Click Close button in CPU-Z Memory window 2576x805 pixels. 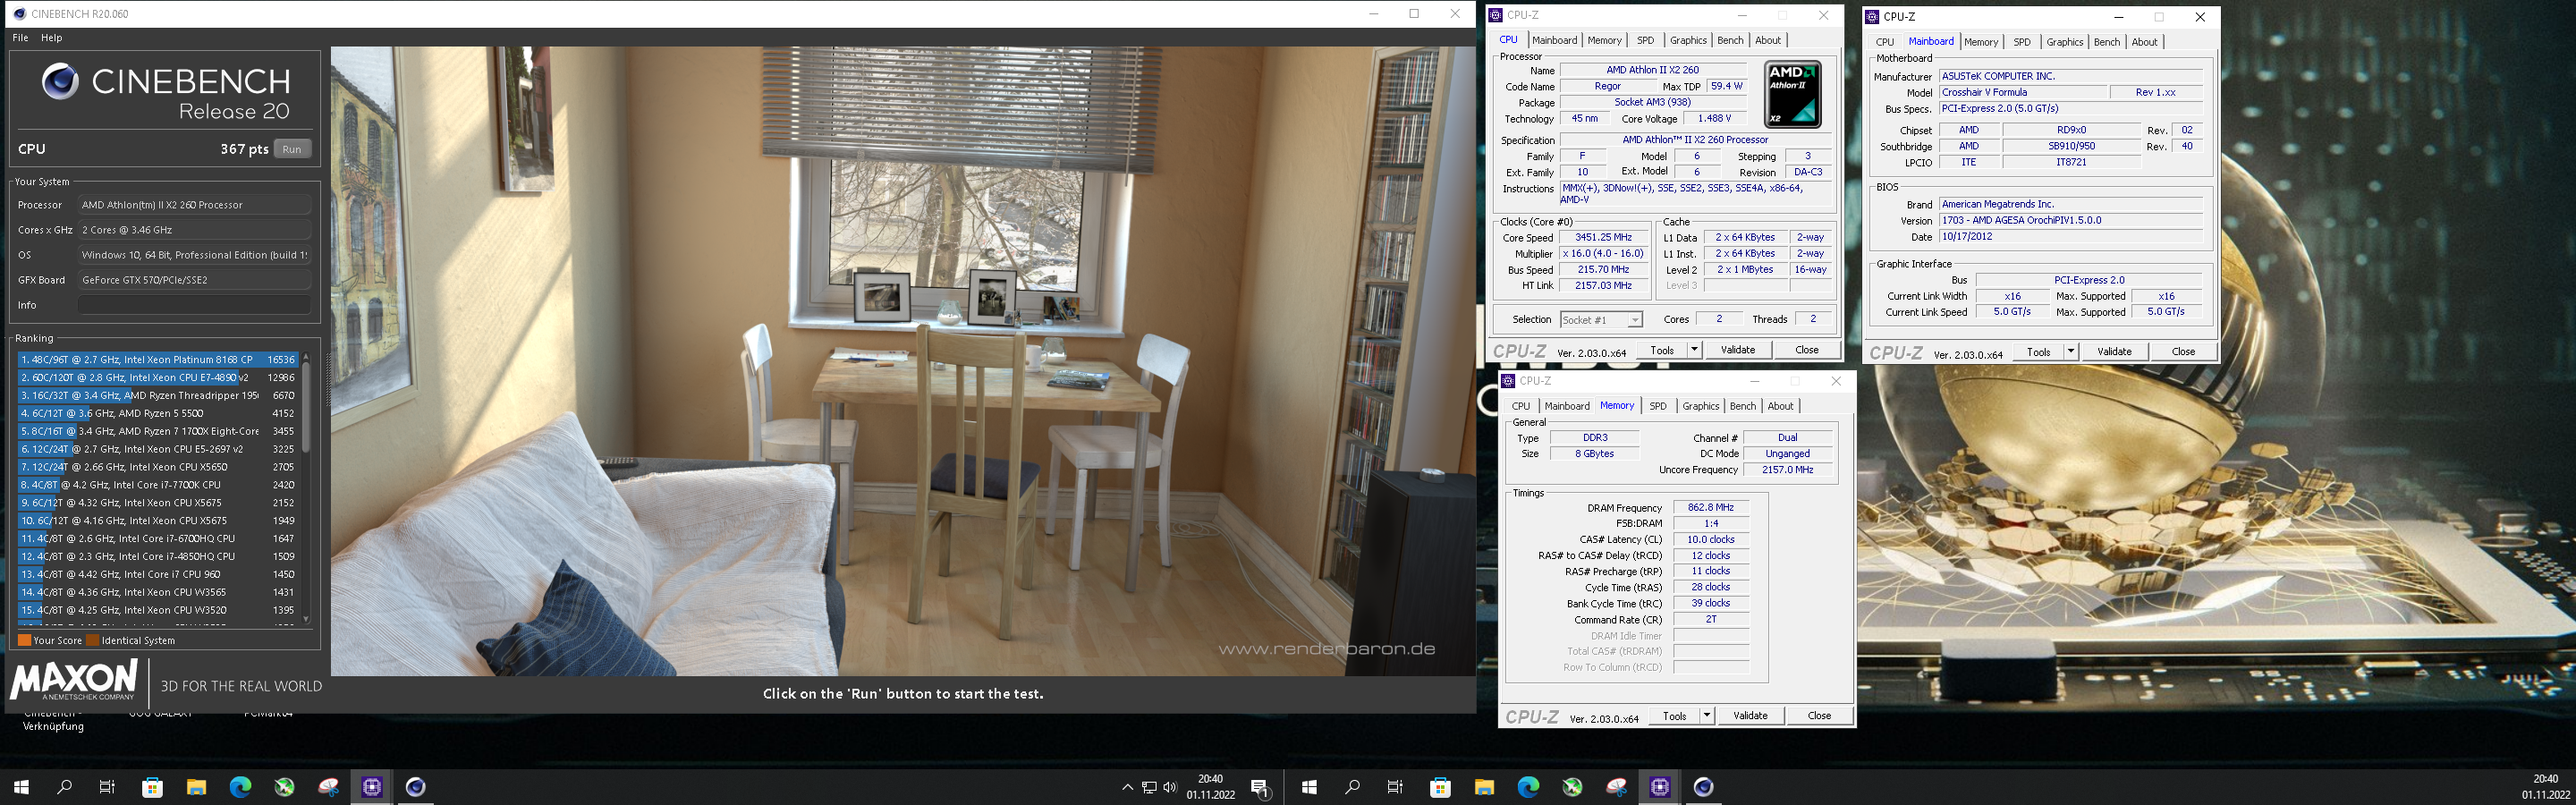(1819, 716)
